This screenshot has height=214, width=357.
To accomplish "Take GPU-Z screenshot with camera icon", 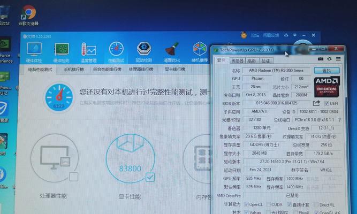I will tap(321, 59).
